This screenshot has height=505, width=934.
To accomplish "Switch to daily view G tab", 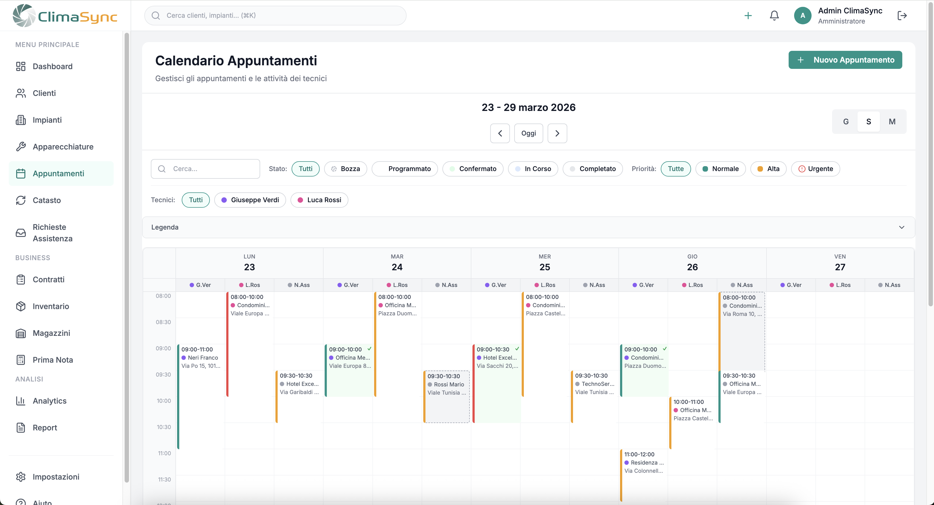I will pos(845,121).
